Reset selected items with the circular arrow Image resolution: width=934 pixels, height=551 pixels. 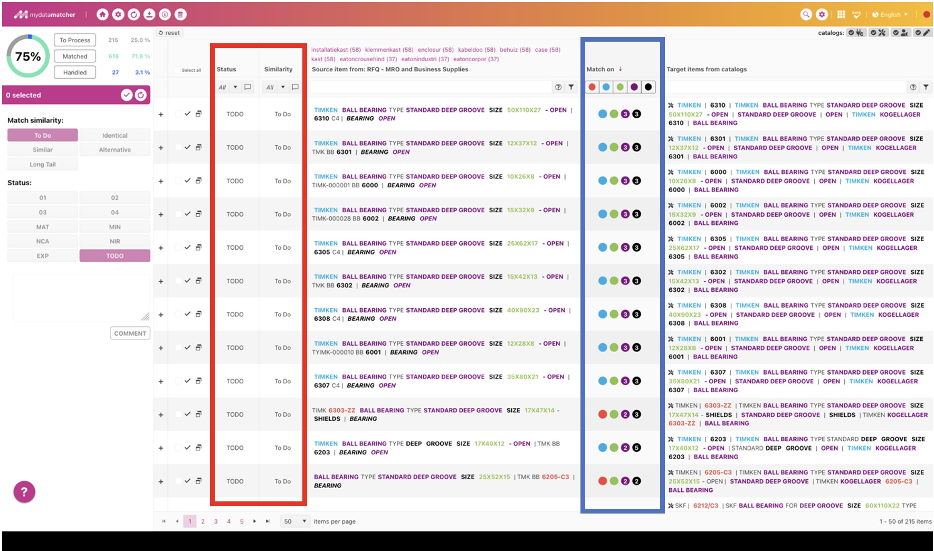coord(141,95)
